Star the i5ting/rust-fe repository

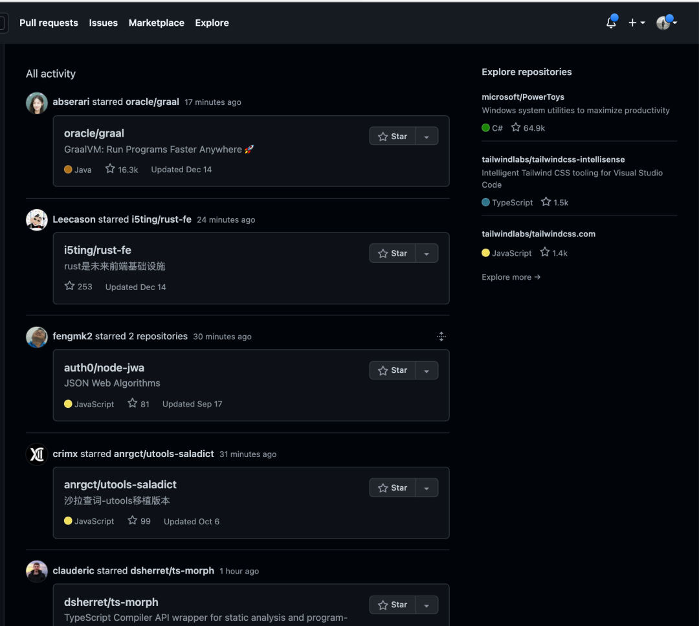tap(392, 253)
